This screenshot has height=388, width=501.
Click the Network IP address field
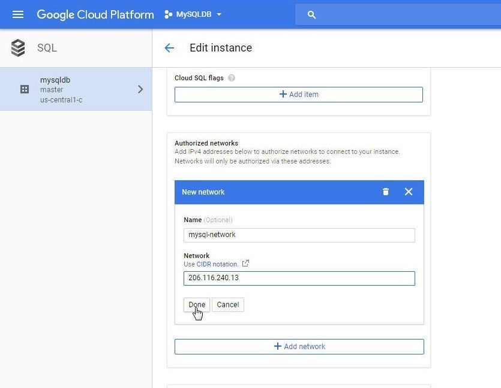pos(299,278)
